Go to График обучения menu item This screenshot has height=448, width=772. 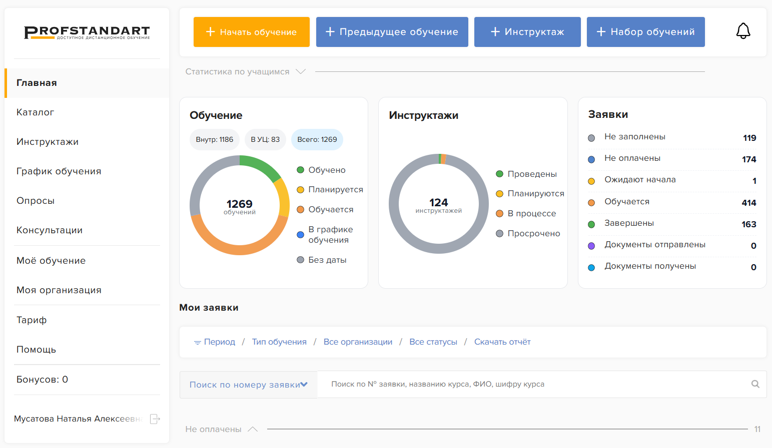pyautogui.click(x=59, y=171)
